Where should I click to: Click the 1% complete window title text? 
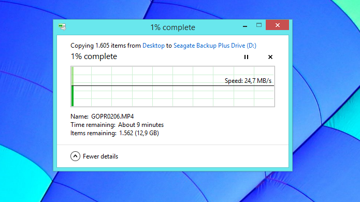point(172,27)
